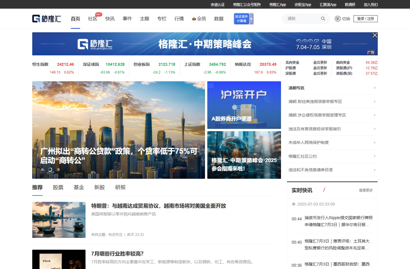Open the 延迟退休计算器 tool
This screenshot has height=269, width=410.
coord(242,19)
